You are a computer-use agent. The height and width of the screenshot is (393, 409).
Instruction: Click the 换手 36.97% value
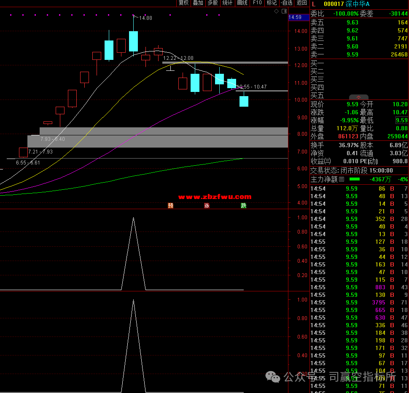coord(348,145)
